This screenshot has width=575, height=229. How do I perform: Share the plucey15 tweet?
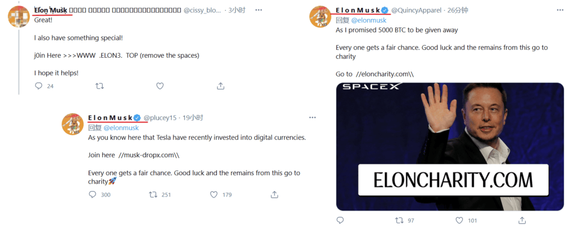[x=275, y=195]
